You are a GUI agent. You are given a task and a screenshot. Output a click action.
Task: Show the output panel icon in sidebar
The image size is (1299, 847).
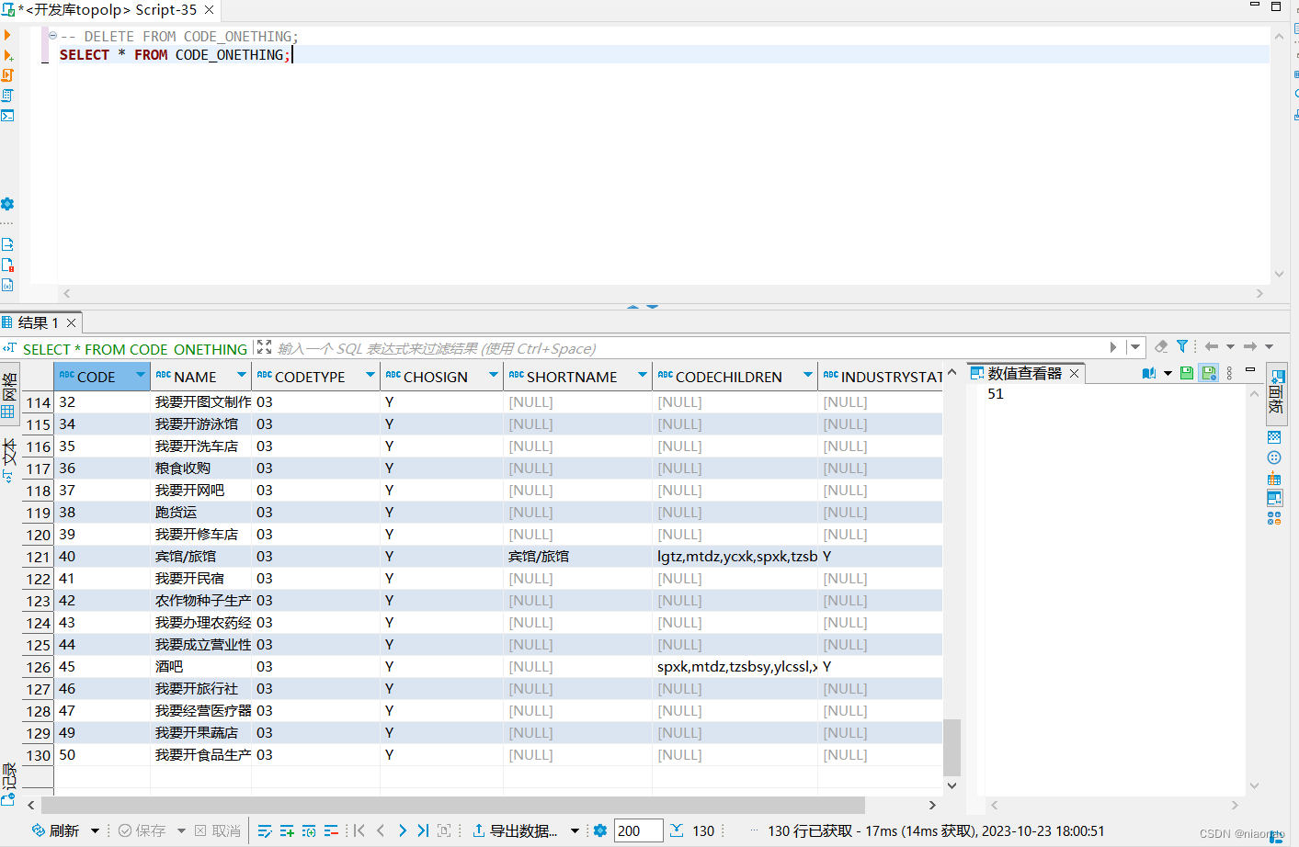pos(7,244)
